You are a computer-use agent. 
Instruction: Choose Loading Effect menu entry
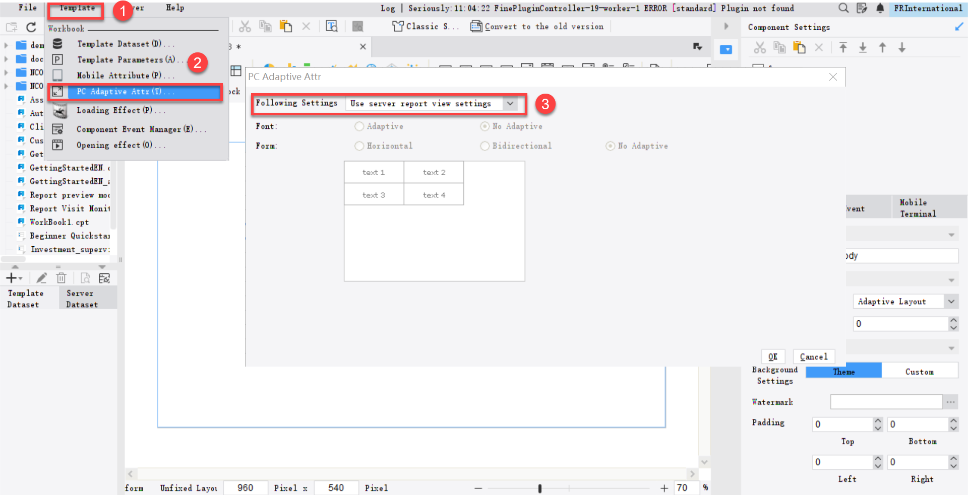[x=121, y=110]
